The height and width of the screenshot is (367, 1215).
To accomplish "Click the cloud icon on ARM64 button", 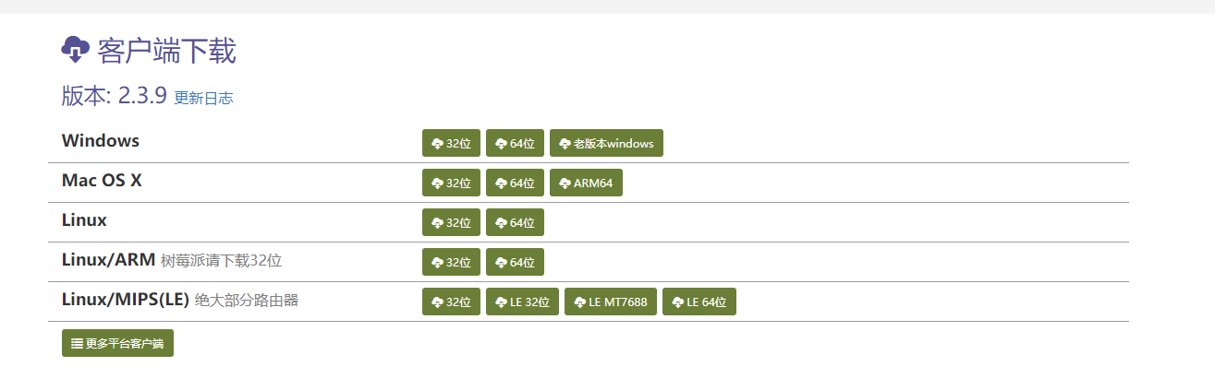I will 565,183.
